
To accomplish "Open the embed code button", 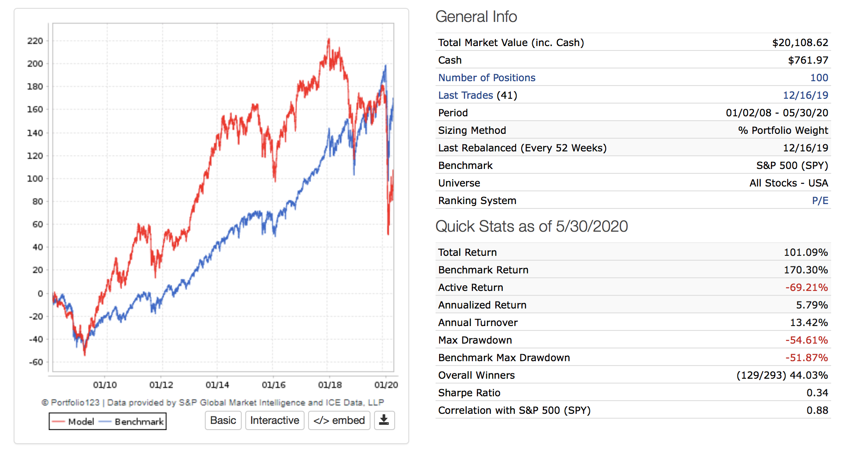I will pos(339,420).
